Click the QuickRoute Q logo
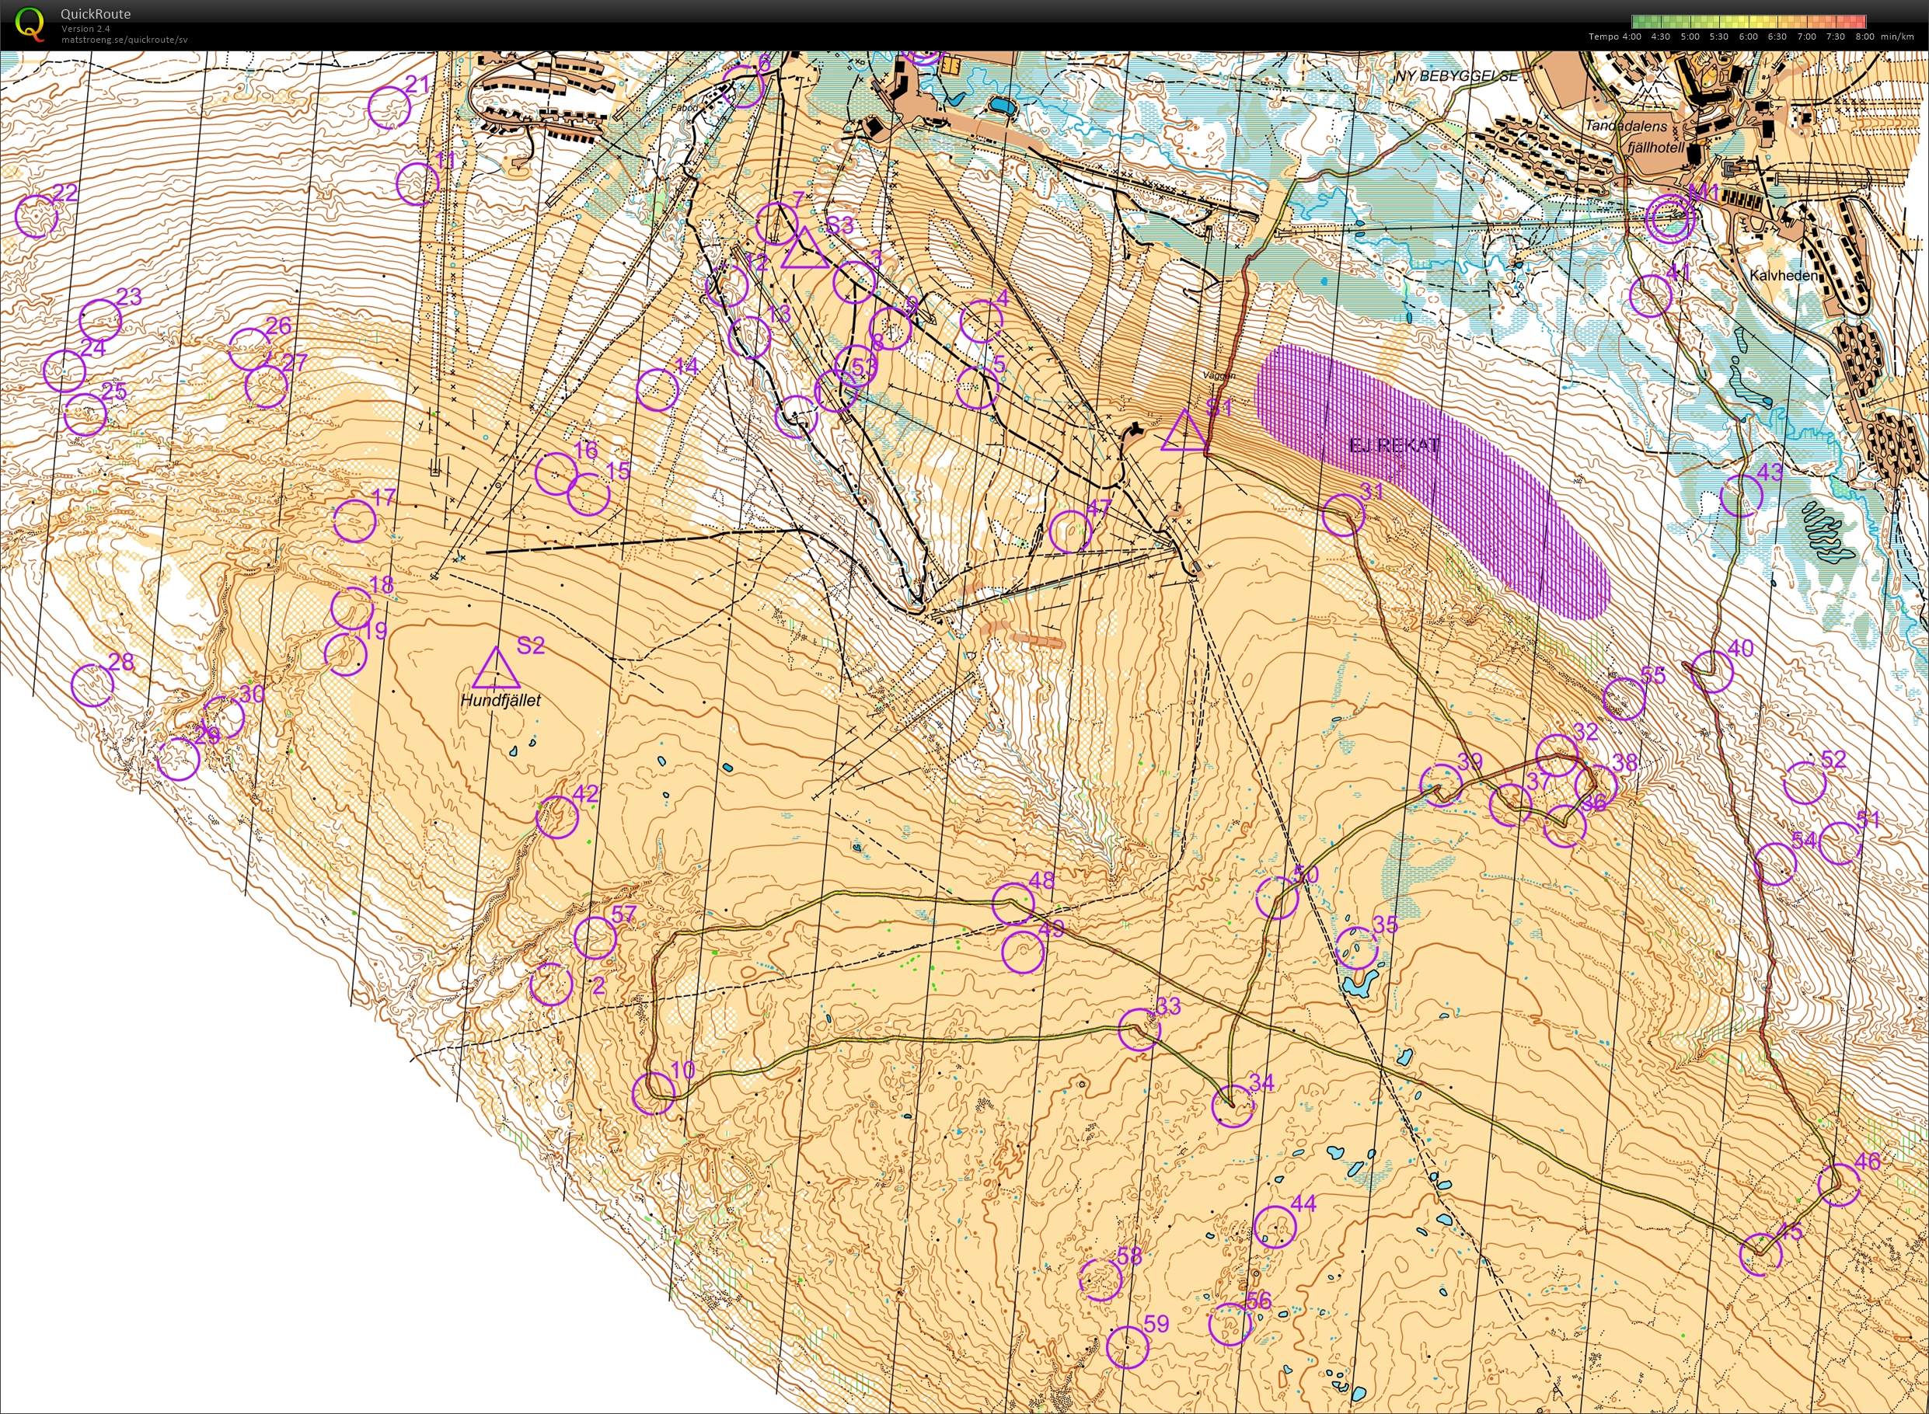The height and width of the screenshot is (1414, 1929). (30, 23)
